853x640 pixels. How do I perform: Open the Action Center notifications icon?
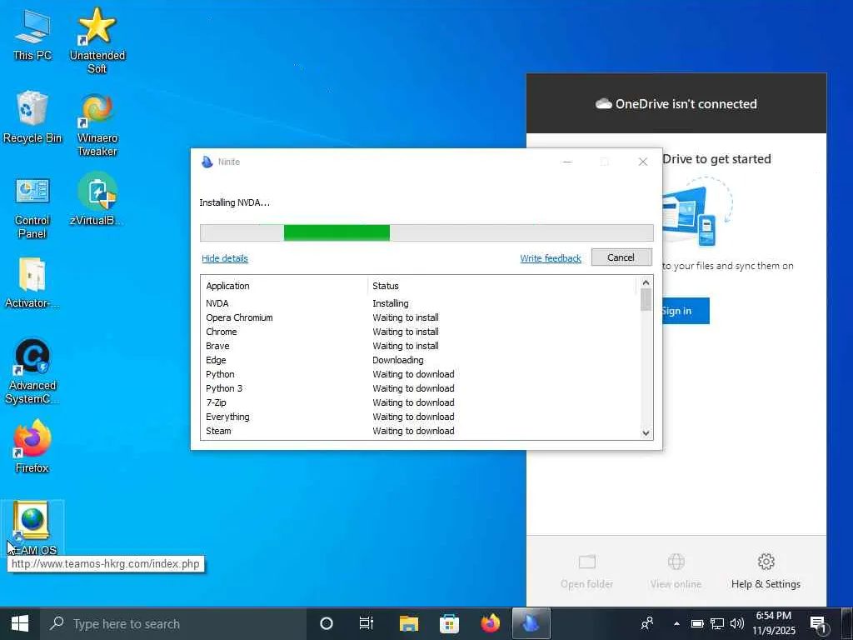coord(818,624)
